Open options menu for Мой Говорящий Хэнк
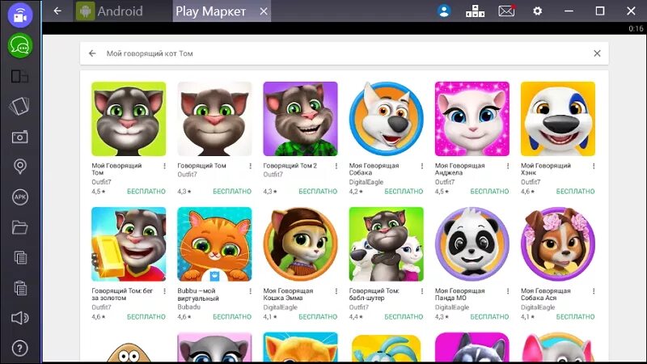Screen dimensions: 647x364 coord(594,166)
